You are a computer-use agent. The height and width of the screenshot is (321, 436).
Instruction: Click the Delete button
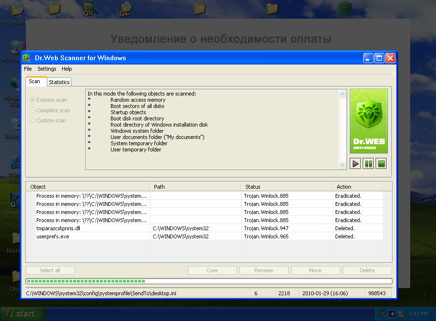(367, 270)
